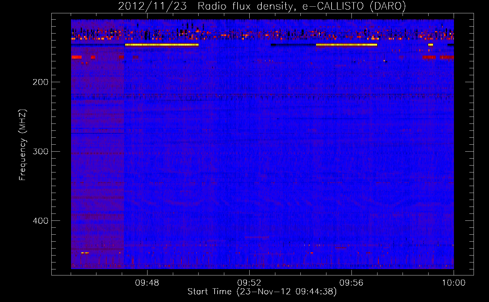This screenshot has height=302, width=489.
Task: Click the first long yellow emission band near 09:48
Action: [x=162, y=45]
